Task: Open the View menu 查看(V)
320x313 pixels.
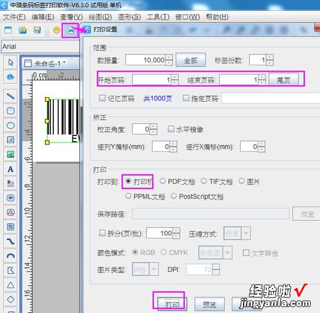Action: pos(71,17)
